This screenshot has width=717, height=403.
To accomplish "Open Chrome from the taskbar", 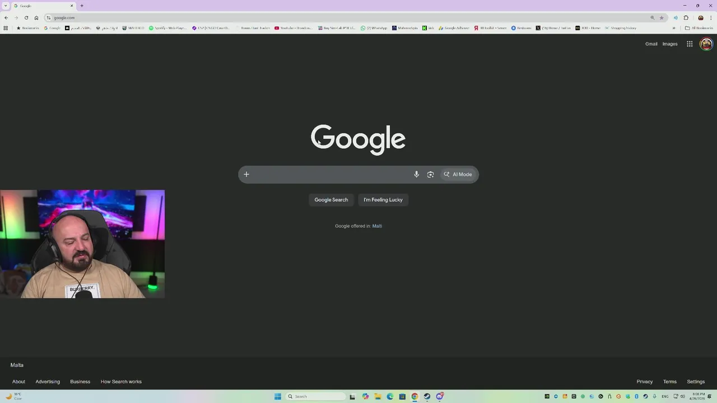I will (x=415, y=396).
